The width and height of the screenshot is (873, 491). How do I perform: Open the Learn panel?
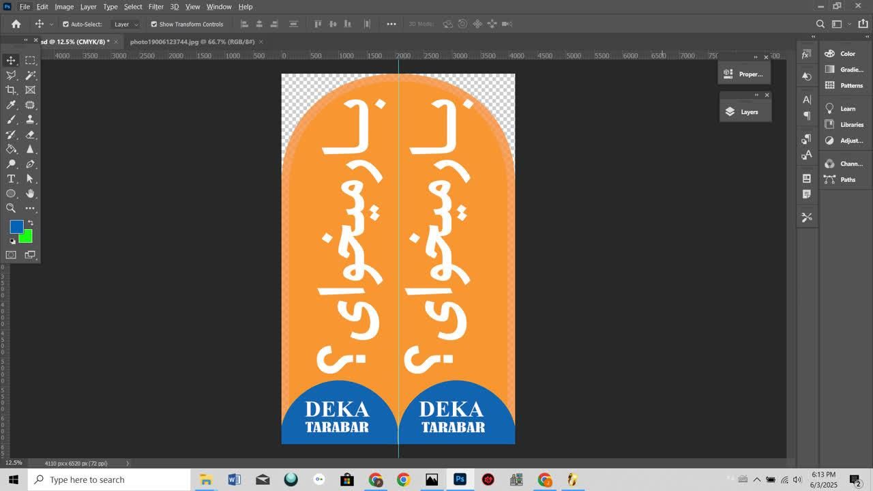tap(846, 108)
